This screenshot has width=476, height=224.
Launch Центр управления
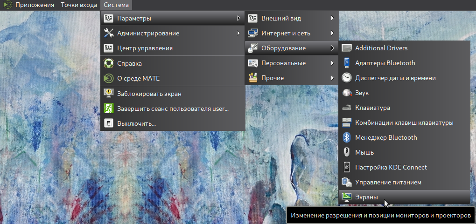pos(172,48)
